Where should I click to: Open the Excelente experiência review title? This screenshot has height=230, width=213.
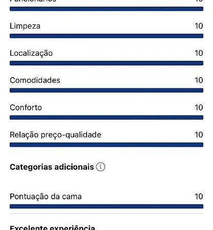[x=53, y=228]
